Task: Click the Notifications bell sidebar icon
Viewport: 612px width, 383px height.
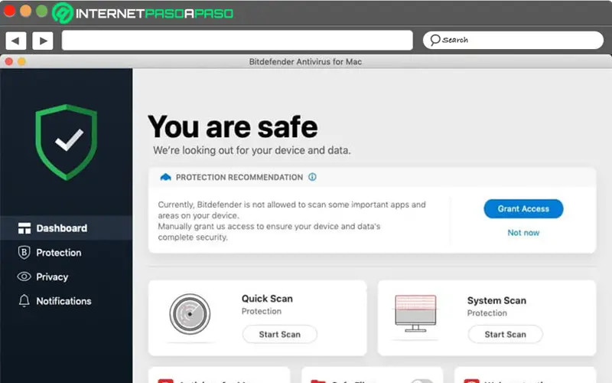Action: 24,301
